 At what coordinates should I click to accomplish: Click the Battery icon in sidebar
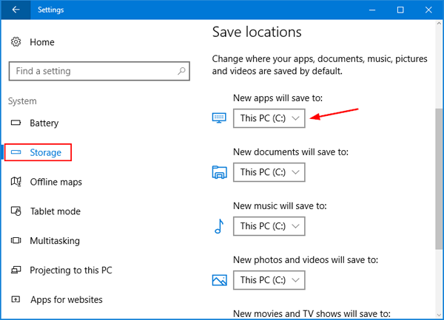pos(16,123)
